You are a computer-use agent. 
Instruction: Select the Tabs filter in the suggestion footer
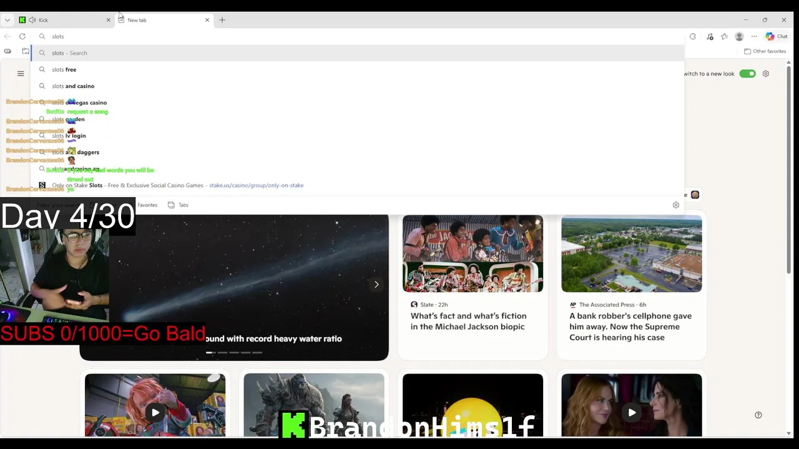178,205
